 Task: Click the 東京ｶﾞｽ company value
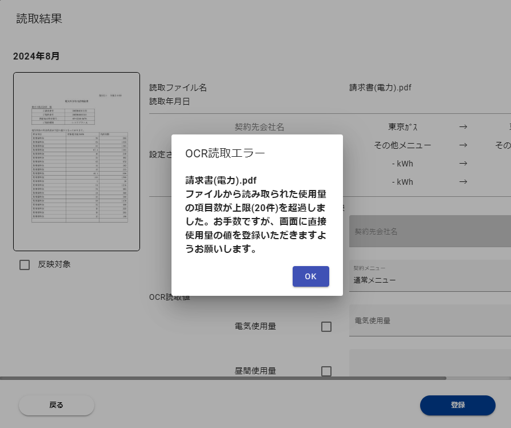(x=402, y=127)
